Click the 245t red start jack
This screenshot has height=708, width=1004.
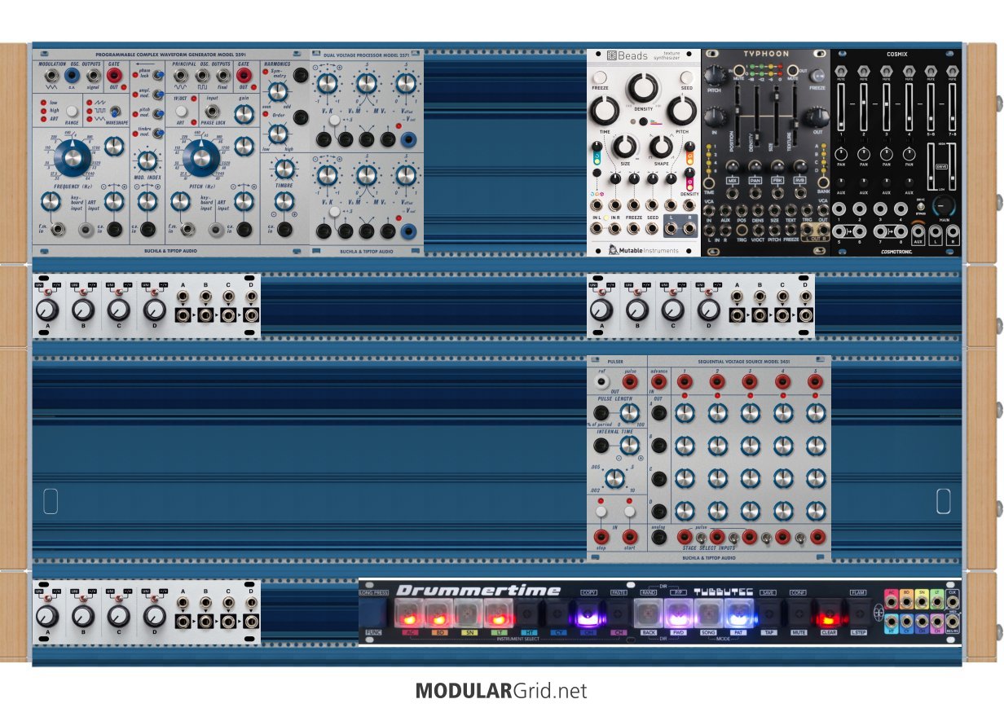pos(628,537)
